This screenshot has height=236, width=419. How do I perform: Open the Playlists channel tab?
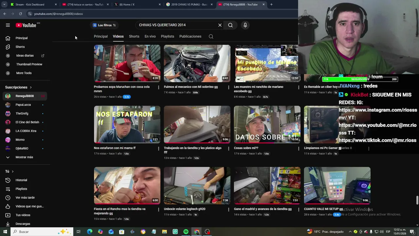point(168,36)
